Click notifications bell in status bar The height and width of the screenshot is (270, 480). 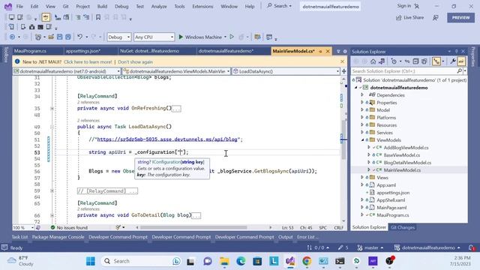point(472,247)
